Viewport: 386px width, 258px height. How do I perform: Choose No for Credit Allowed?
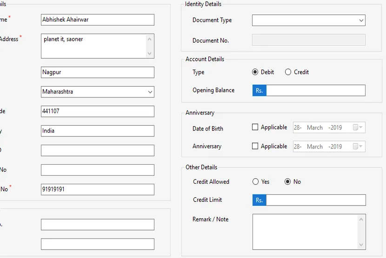pos(288,181)
